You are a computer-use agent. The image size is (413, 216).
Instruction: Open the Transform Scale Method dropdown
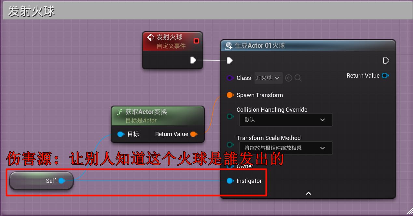tap(286, 148)
